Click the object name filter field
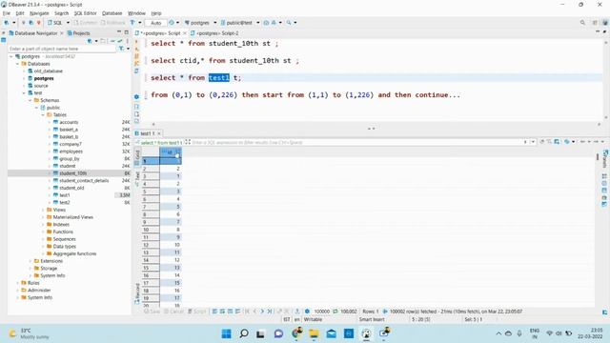The image size is (610, 343). click(62, 49)
